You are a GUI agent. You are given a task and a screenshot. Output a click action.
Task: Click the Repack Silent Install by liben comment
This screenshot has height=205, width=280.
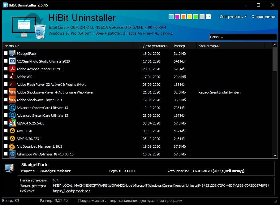[x=219, y=92]
